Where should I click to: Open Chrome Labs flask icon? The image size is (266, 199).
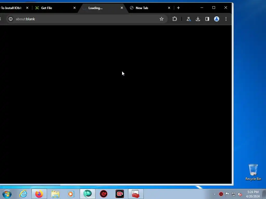point(189,19)
